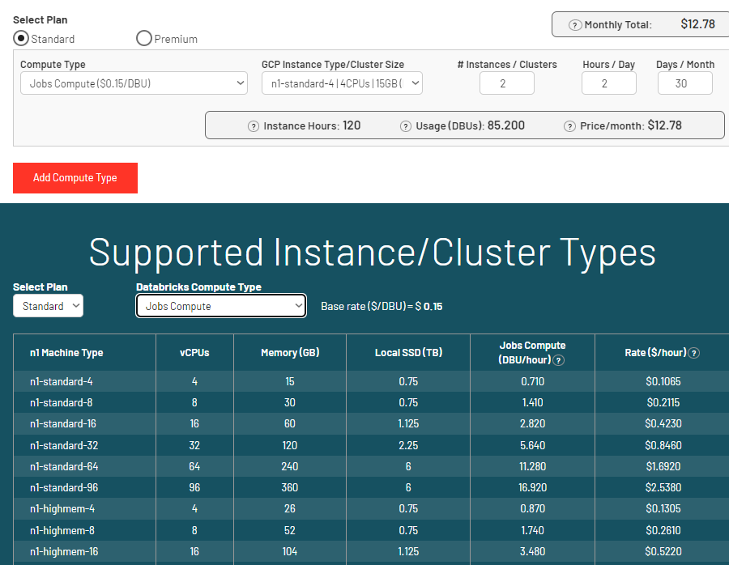Viewport: 729px width, 565px height.
Task: Click the $0.8460 rate cell
Action: click(x=663, y=445)
